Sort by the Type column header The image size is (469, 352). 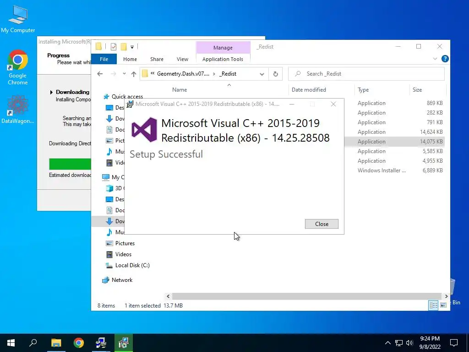363,89
